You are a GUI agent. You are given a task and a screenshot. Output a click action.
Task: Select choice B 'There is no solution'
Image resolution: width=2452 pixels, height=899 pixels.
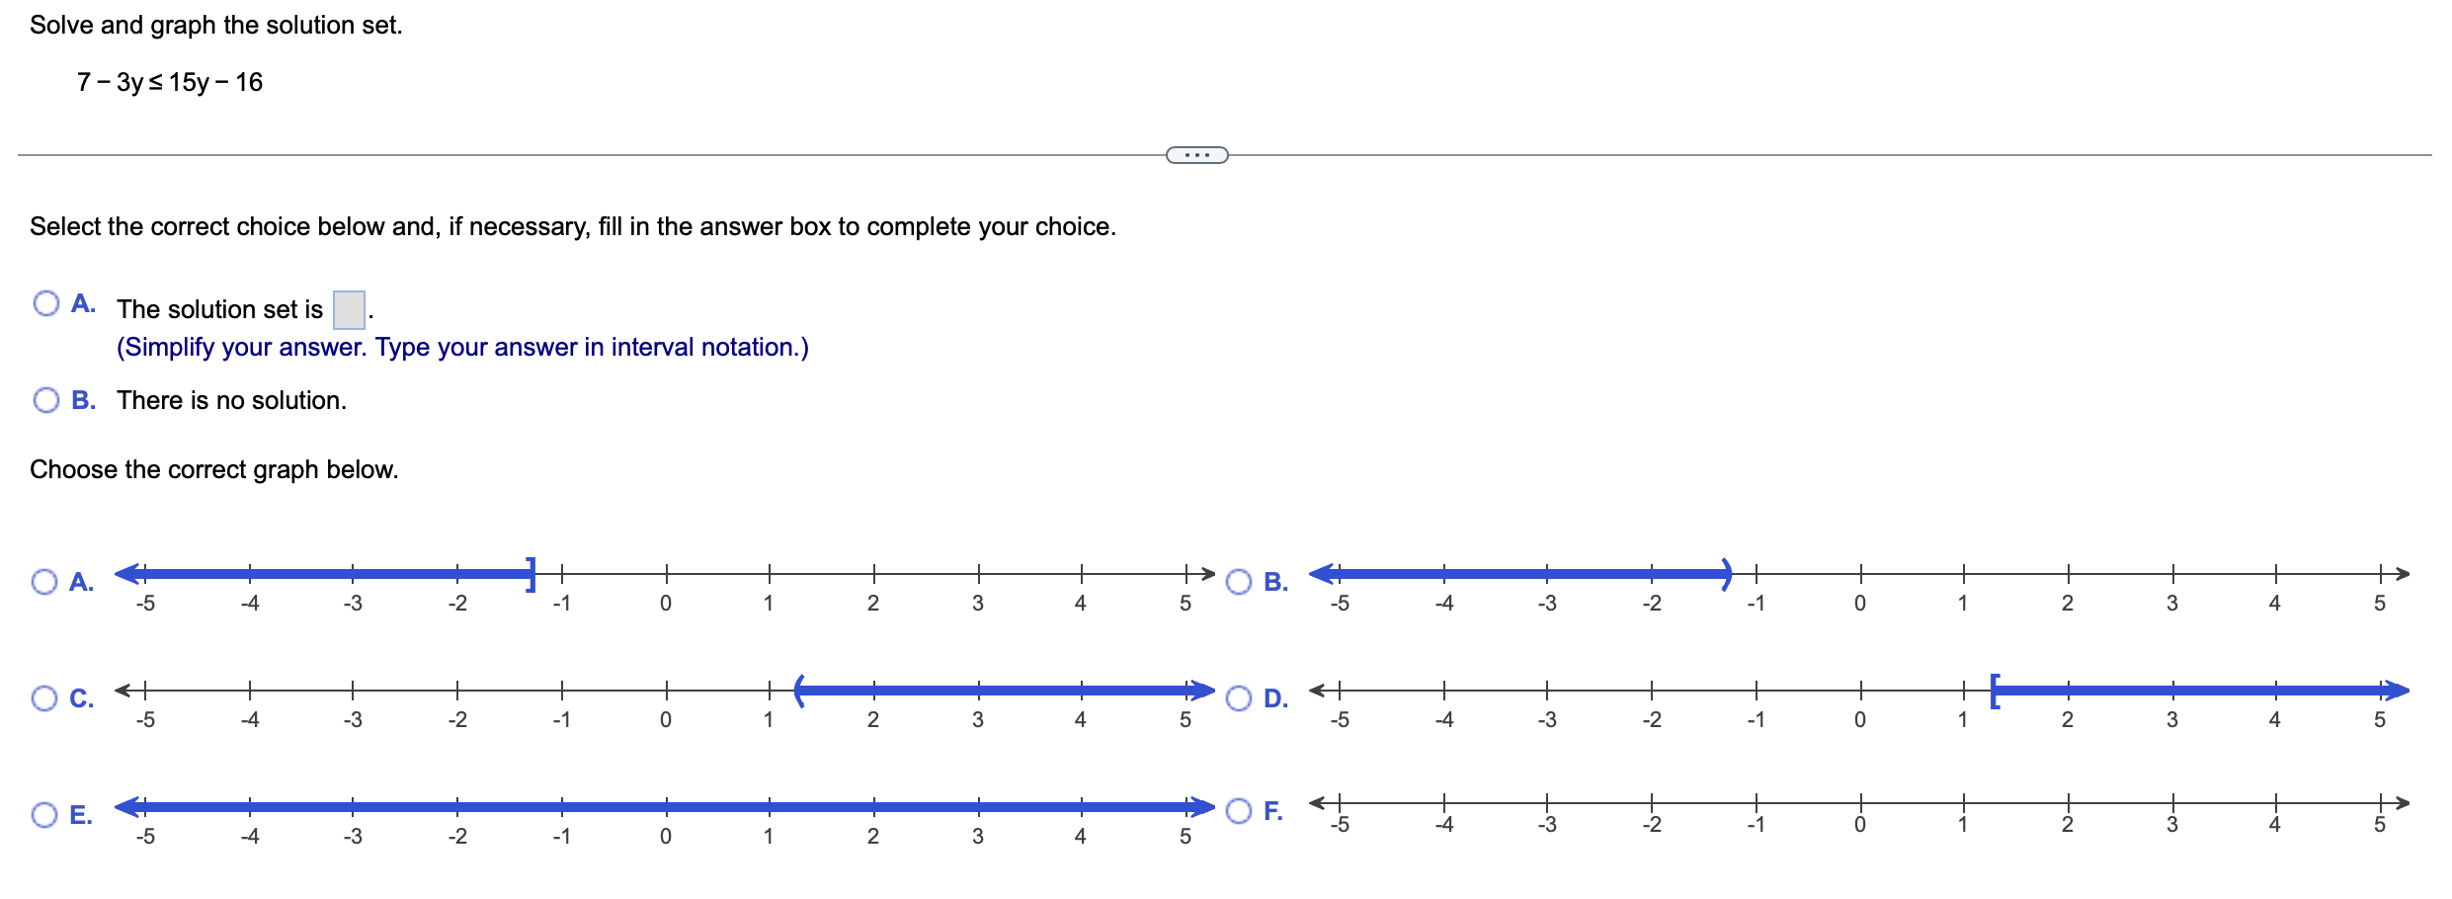(46, 400)
